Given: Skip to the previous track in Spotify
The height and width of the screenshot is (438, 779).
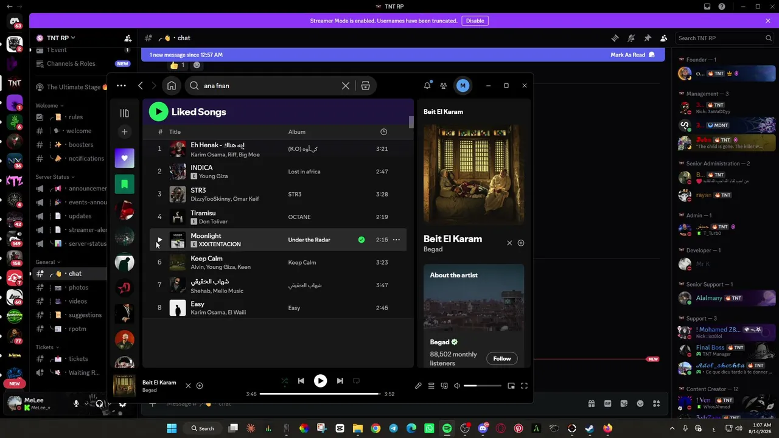Looking at the screenshot, I should pos(301,381).
